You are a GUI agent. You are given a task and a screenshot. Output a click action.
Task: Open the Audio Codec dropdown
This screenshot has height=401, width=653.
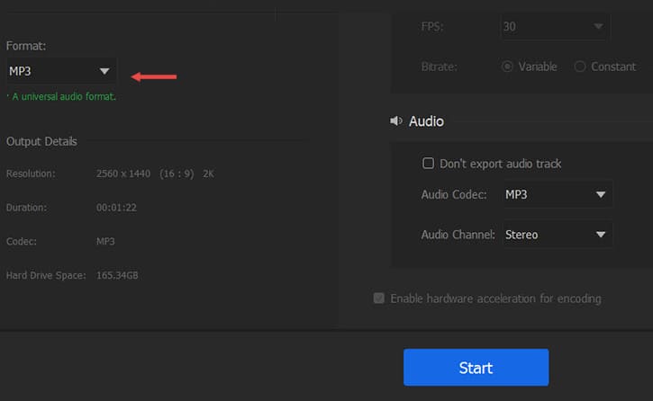point(558,194)
